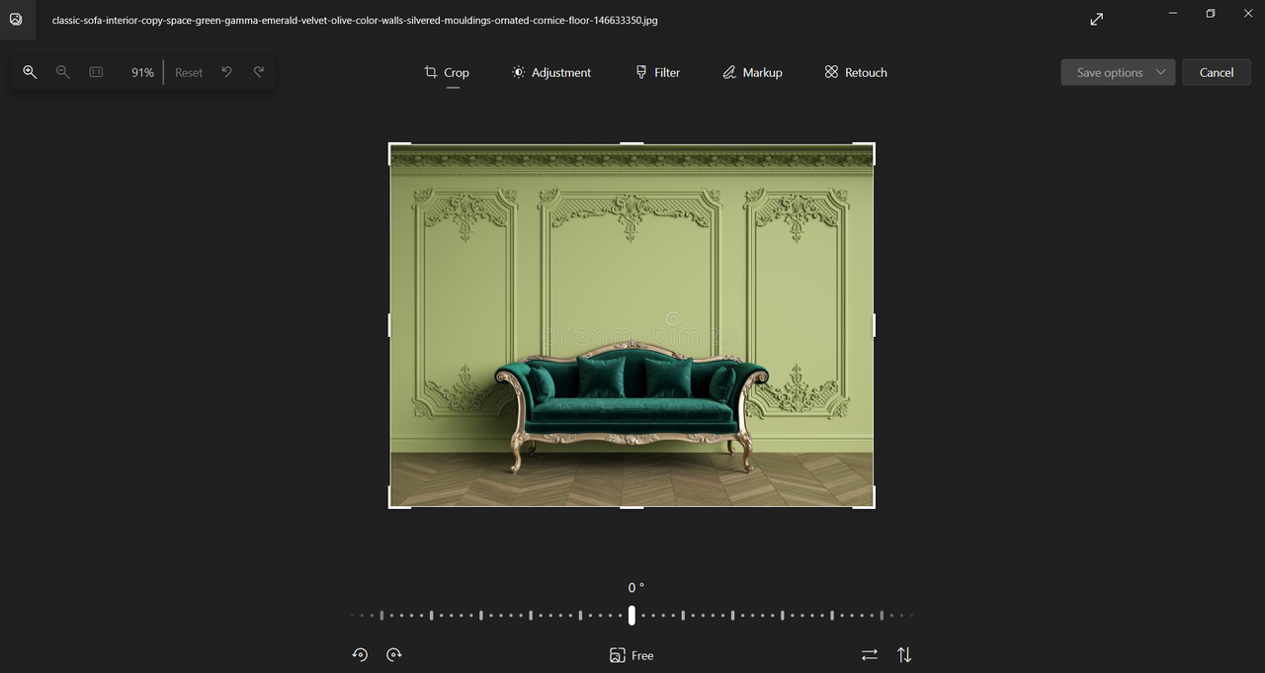
Task: Click the left edge crop handle
Action: 389,325
